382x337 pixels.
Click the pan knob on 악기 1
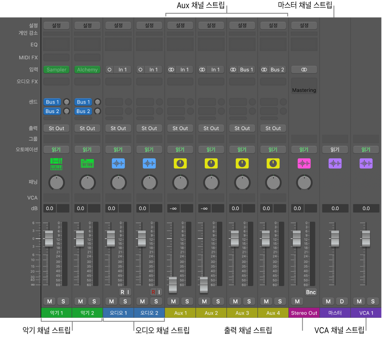(x=56, y=183)
